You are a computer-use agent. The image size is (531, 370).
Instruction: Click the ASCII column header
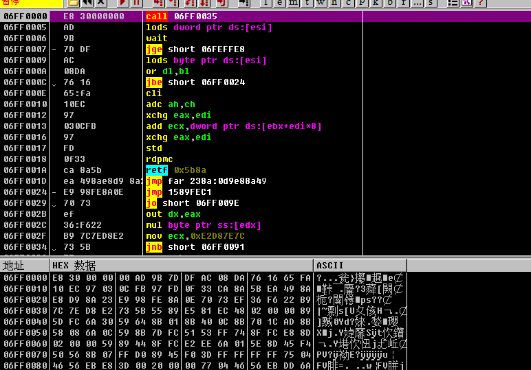point(360,266)
